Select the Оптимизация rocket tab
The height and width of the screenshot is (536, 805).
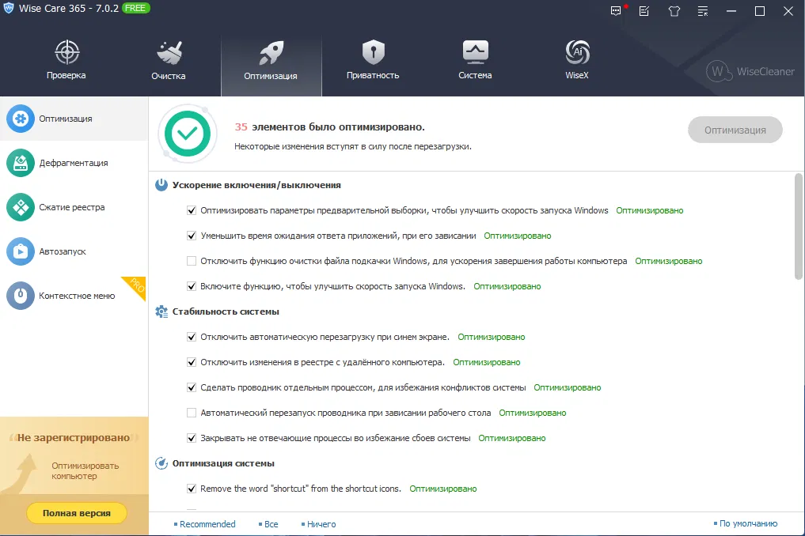pyautogui.click(x=271, y=65)
